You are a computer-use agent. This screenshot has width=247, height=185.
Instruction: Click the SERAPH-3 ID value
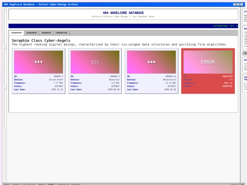click(x=115, y=76)
